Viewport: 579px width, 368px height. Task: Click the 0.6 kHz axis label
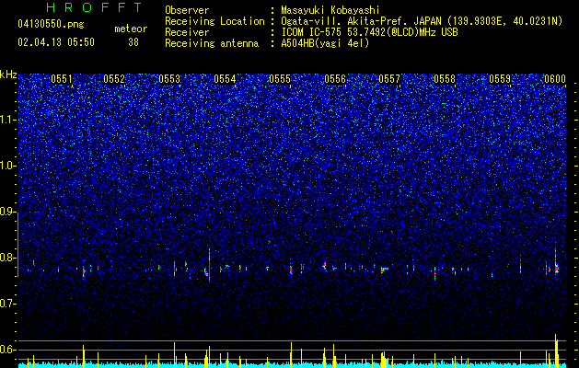point(7,350)
